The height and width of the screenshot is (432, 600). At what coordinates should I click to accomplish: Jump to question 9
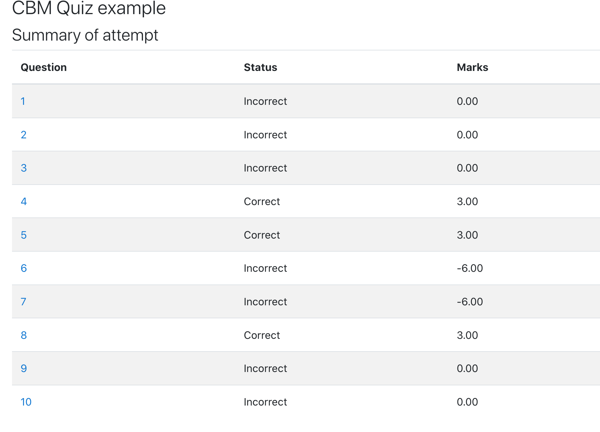click(24, 368)
